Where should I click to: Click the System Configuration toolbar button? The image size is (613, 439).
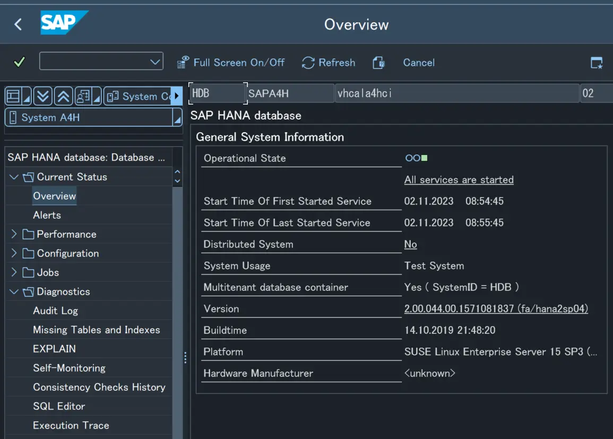tap(138, 96)
